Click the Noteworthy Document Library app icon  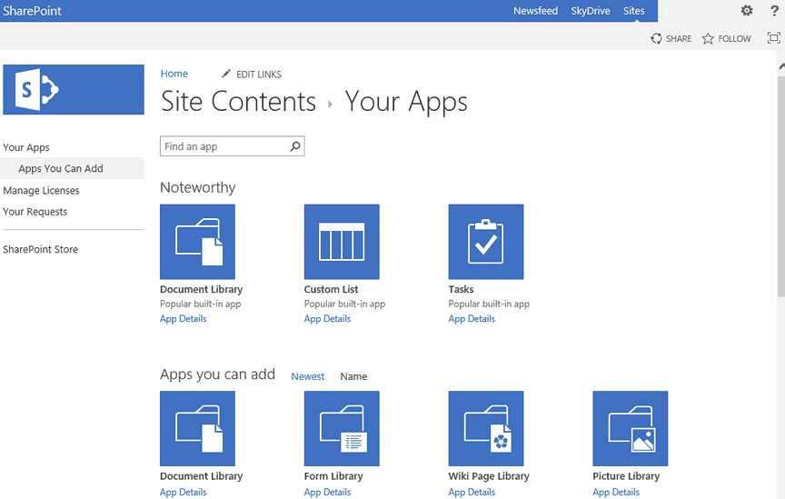coord(197,242)
